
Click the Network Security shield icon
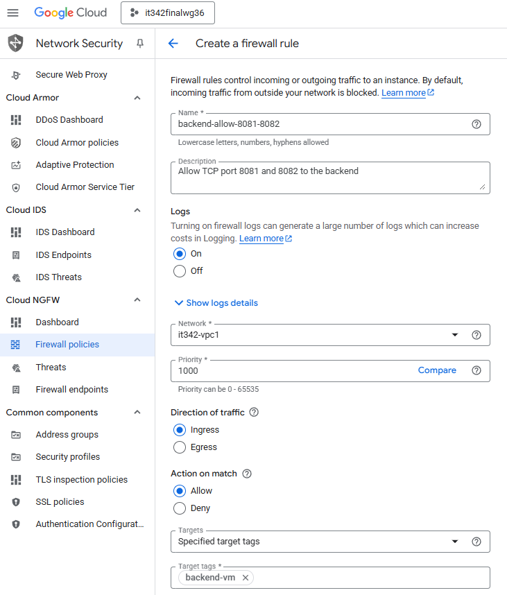[16, 44]
